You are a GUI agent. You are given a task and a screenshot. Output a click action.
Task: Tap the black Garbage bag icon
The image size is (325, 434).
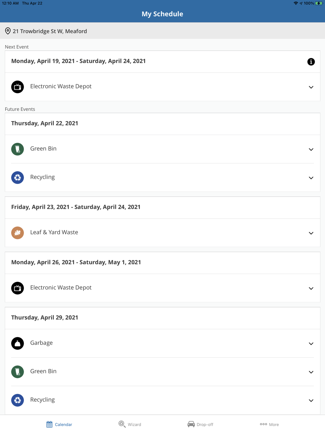pos(18,343)
